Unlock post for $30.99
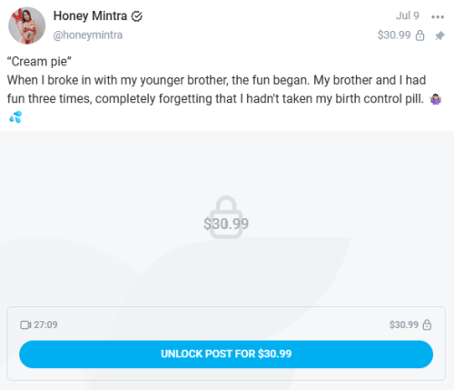 (226, 354)
